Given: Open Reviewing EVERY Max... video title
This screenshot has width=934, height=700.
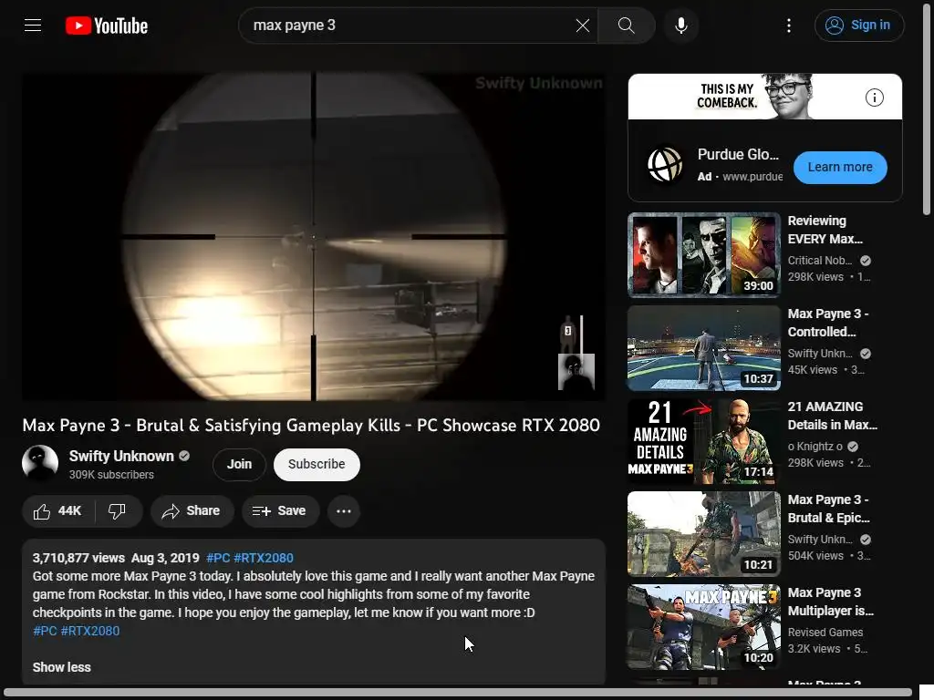Looking at the screenshot, I should click(825, 230).
